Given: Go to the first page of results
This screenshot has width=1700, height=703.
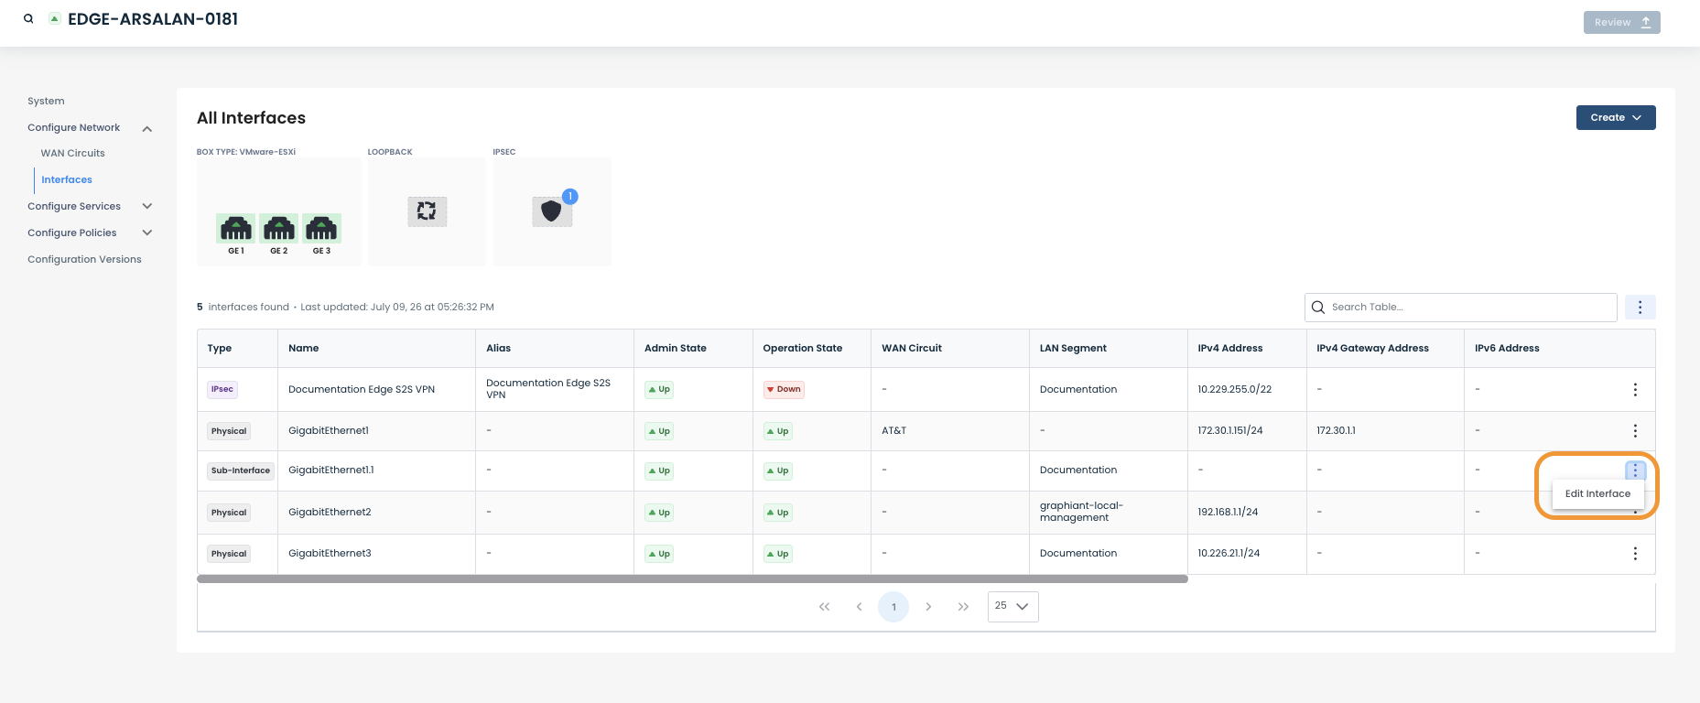Looking at the screenshot, I should [x=824, y=607].
